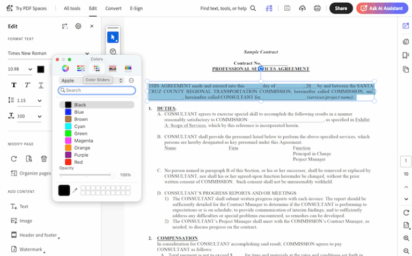Click the delete page trash icon
This screenshot has width=412, height=256.
point(44,159)
